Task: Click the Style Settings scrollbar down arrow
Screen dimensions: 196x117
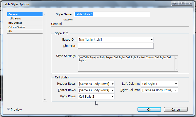Action: coord(176,69)
